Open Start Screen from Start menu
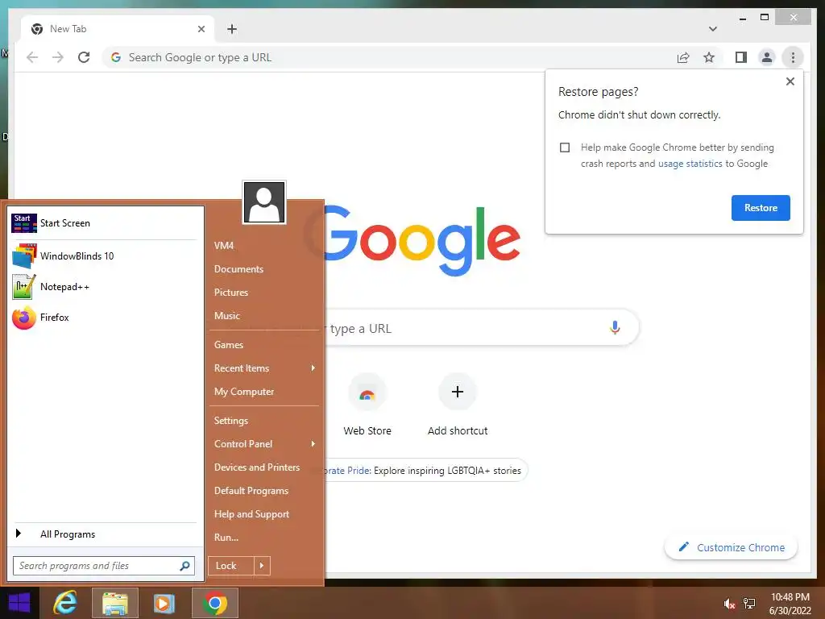This screenshot has height=619, width=825. tap(104, 223)
